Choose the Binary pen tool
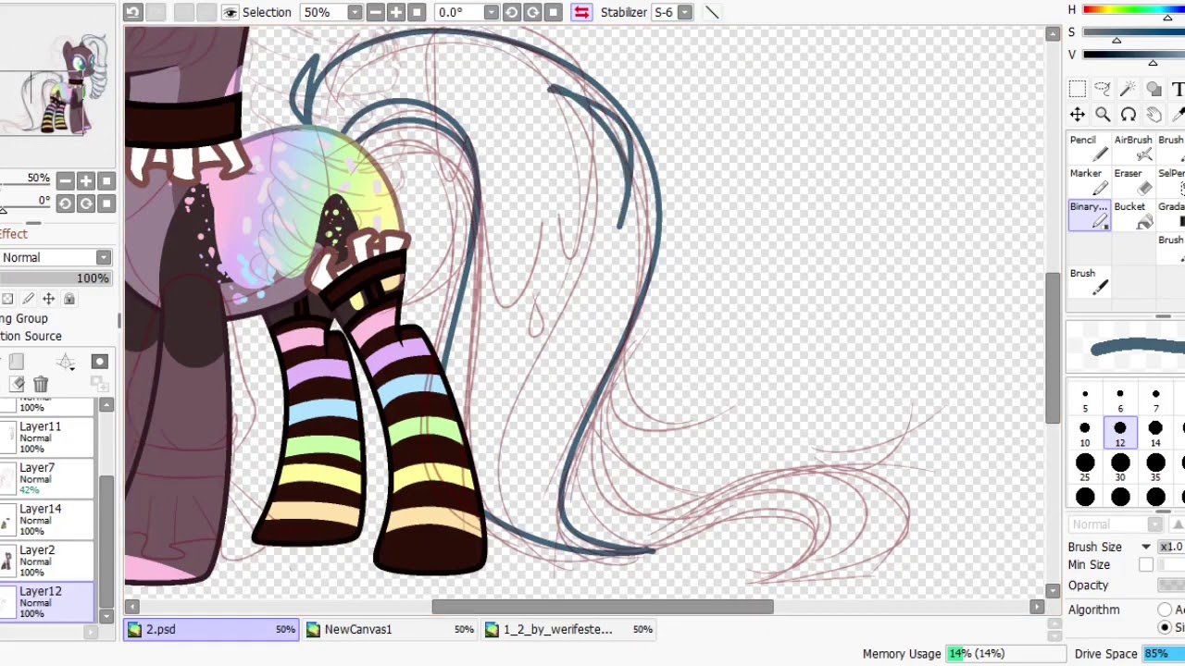The image size is (1185, 666). [x=1089, y=215]
